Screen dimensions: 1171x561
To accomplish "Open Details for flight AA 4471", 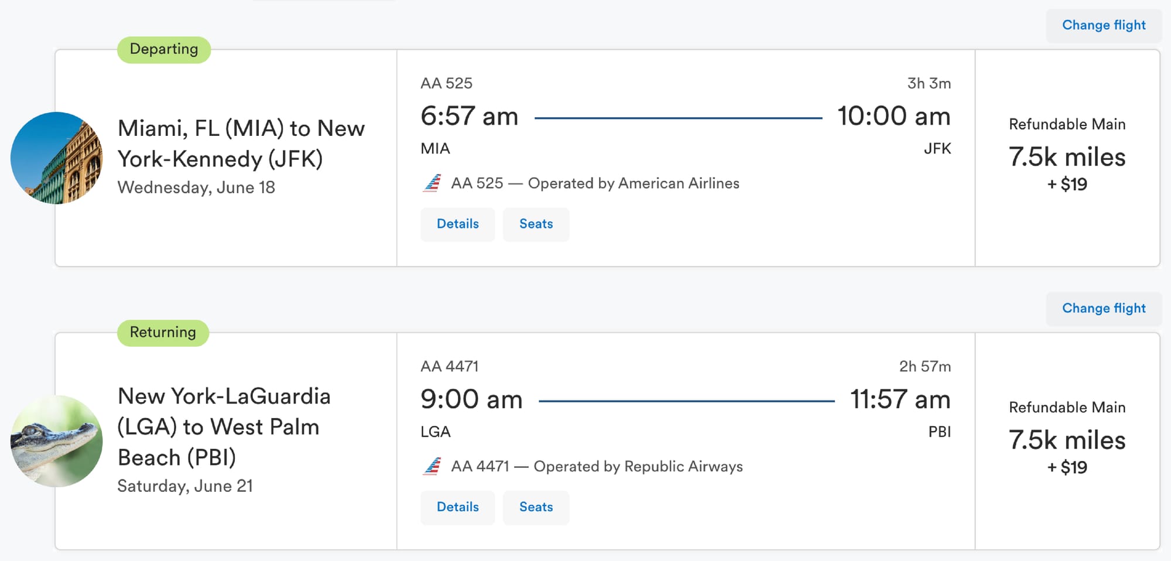I will [x=457, y=507].
